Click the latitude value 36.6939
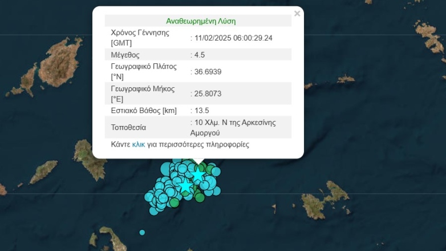 pos(205,72)
